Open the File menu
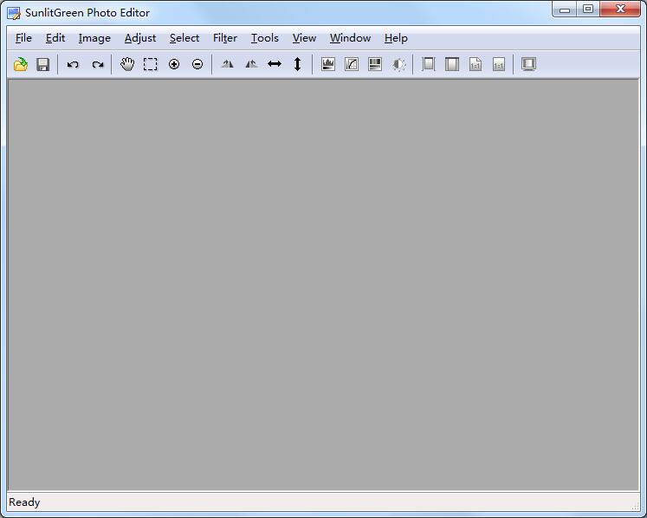647x518 pixels. click(x=23, y=38)
